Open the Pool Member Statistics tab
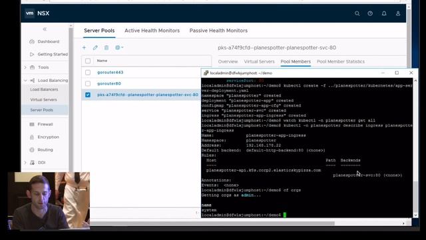 tap(341, 62)
